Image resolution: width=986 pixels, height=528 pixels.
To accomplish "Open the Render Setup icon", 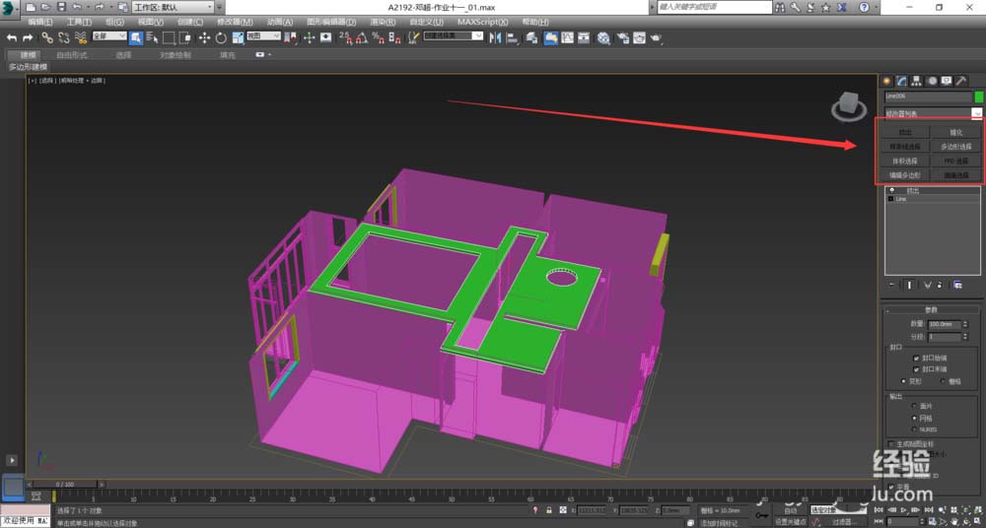I will tap(622, 37).
